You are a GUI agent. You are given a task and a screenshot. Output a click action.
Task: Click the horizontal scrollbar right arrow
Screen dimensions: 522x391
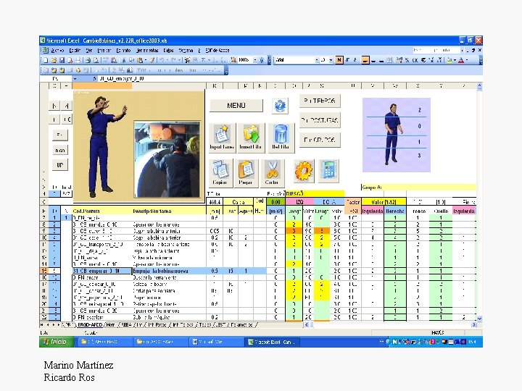pos(474,325)
